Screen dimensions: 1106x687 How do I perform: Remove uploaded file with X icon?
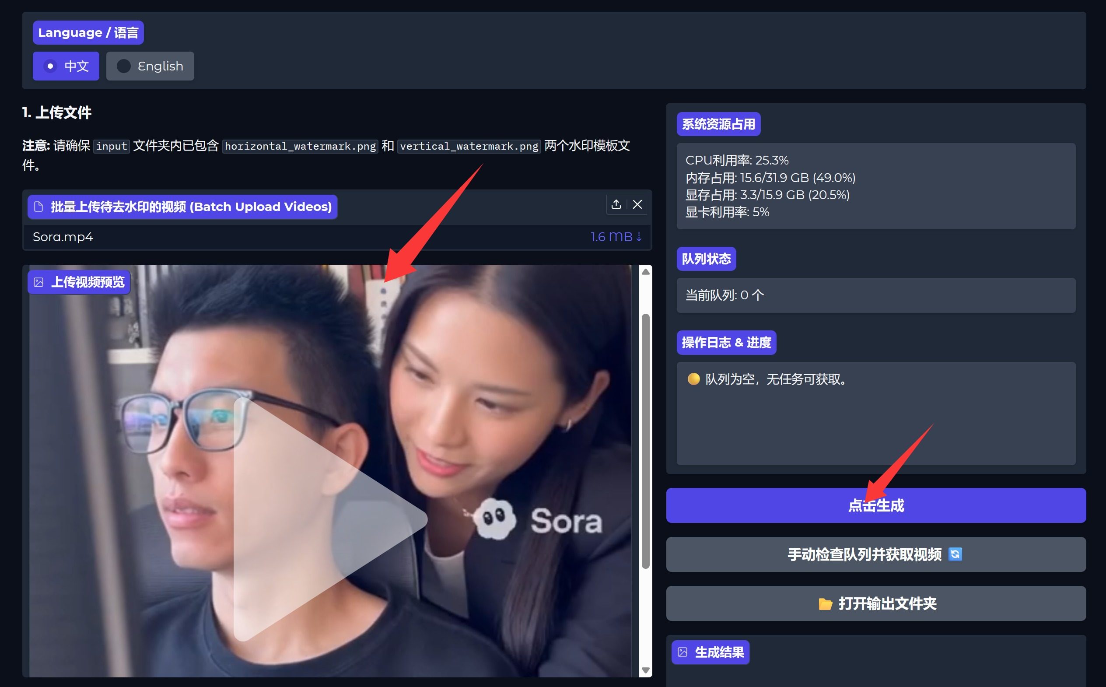pos(637,204)
